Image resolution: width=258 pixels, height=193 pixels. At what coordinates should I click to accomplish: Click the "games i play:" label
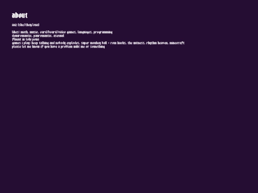tap(21, 43)
